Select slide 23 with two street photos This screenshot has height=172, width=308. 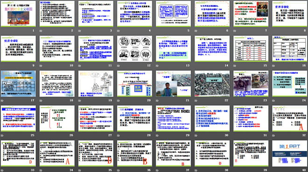[251, 84]
